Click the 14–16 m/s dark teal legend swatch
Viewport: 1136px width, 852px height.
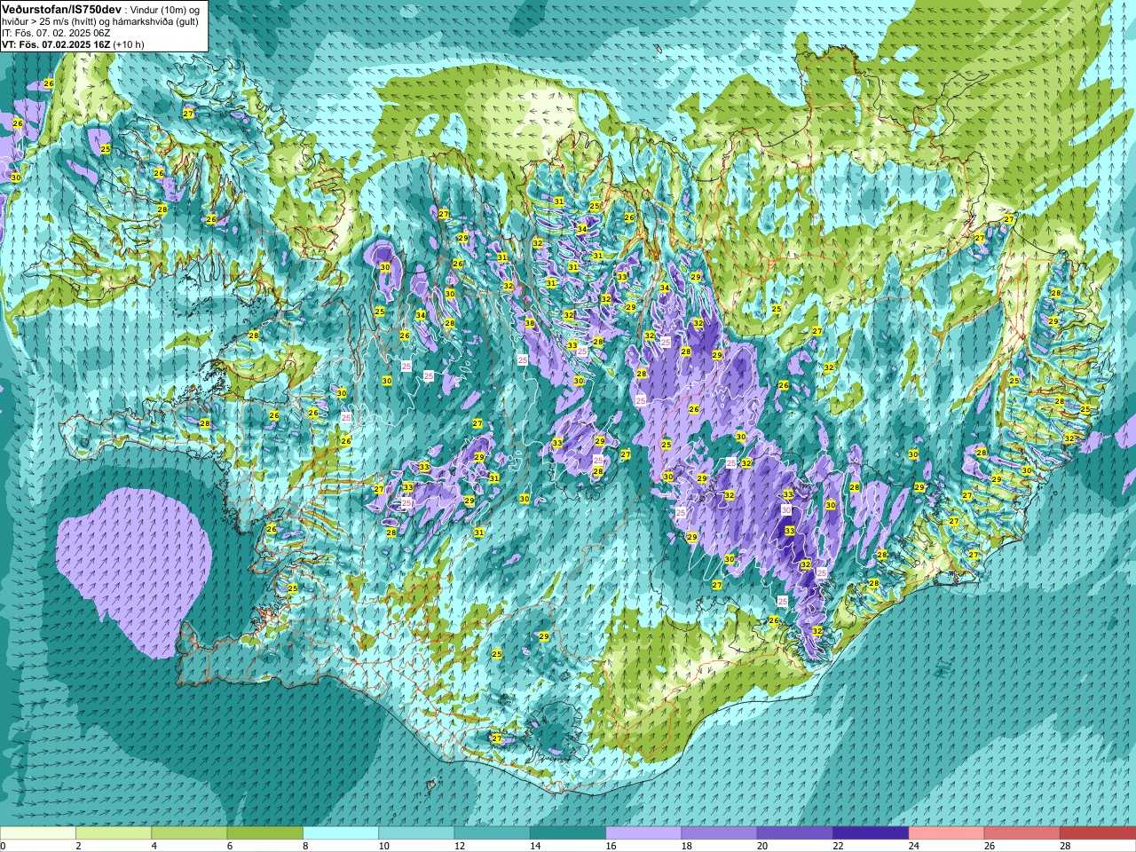point(568,833)
